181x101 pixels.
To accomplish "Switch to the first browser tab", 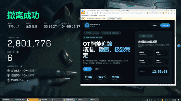I will (x=94, y=10).
